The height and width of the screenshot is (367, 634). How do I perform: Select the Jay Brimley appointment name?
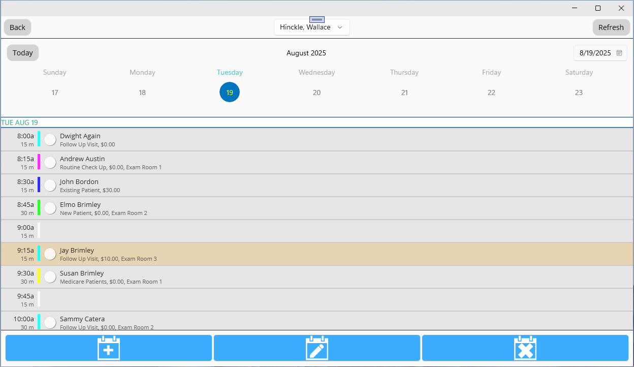click(77, 250)
